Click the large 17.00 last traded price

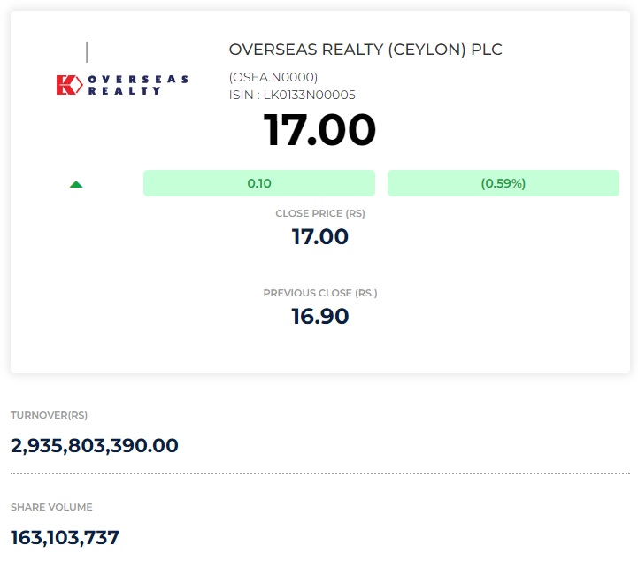click(319, 130)
